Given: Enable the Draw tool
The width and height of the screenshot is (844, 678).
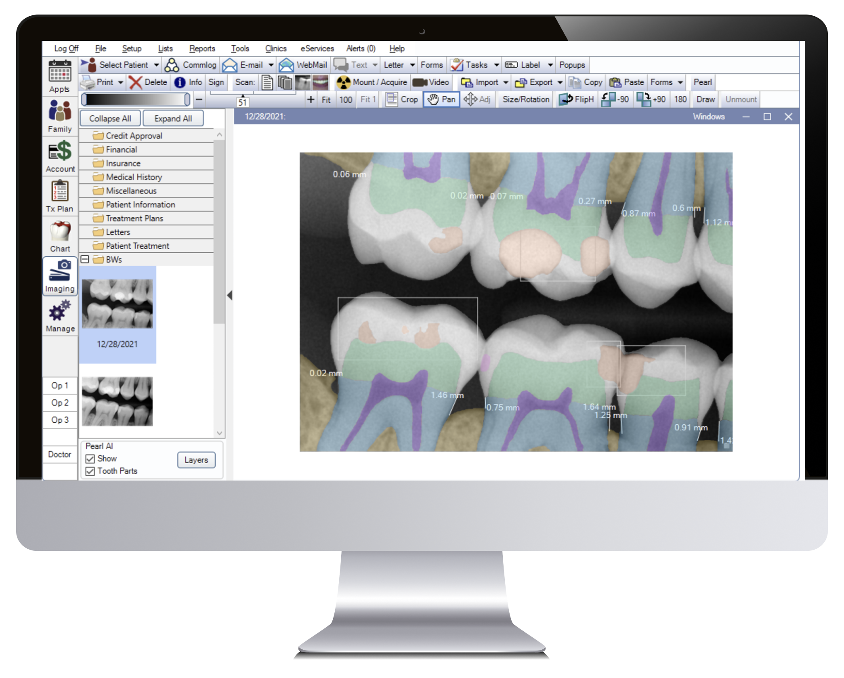Looking at the screenshot, I should pos(705,99).
